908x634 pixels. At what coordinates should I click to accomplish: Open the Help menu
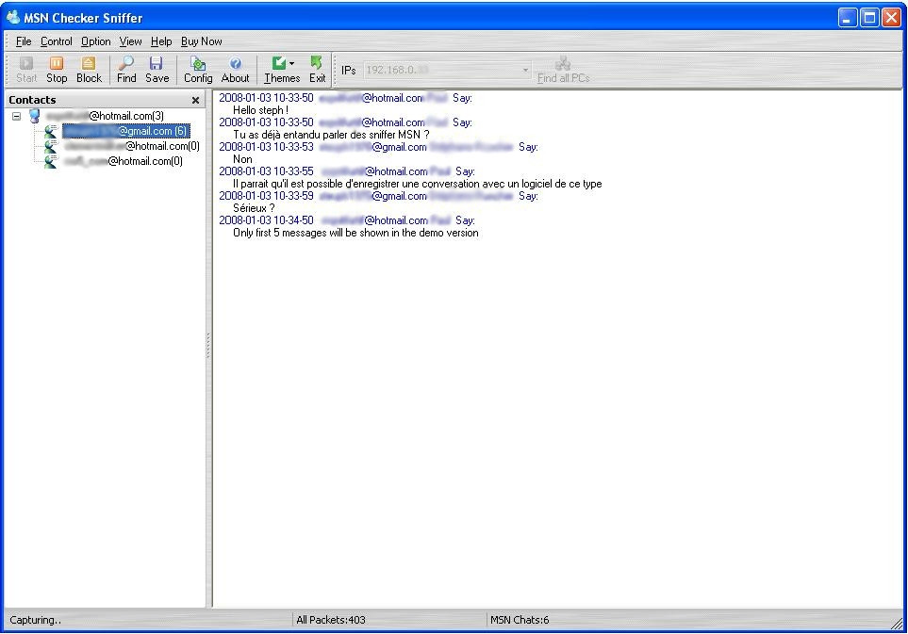[161, 41]
